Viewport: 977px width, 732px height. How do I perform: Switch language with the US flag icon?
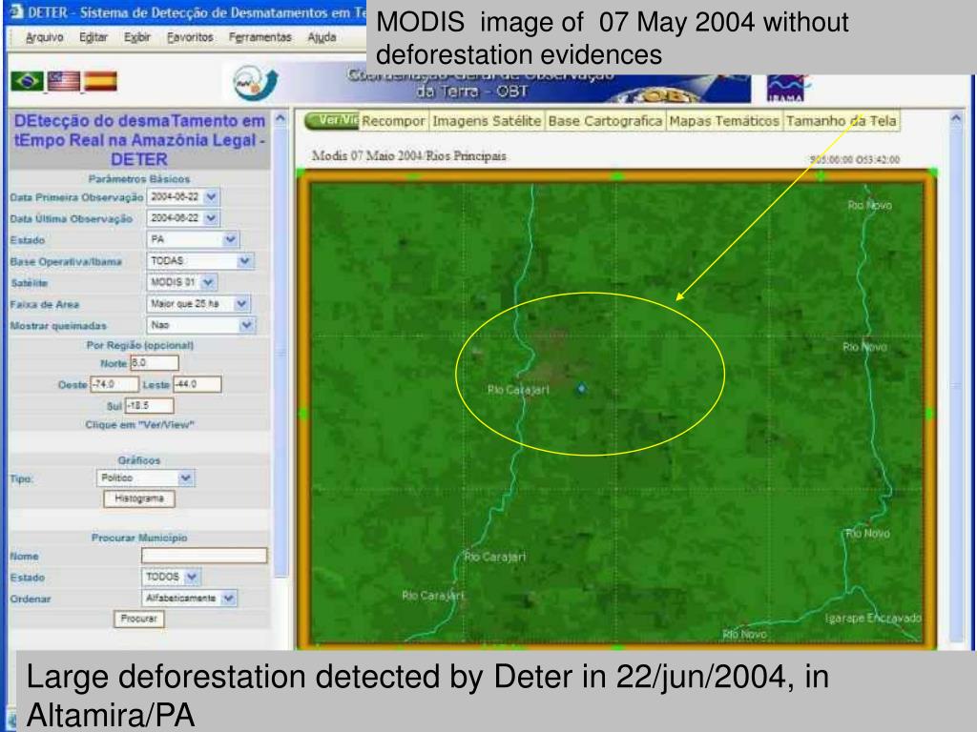click(64, 81)
